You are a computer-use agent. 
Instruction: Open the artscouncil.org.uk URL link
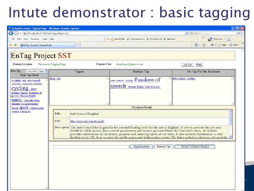pyautogui.click(x=87, y=121)
